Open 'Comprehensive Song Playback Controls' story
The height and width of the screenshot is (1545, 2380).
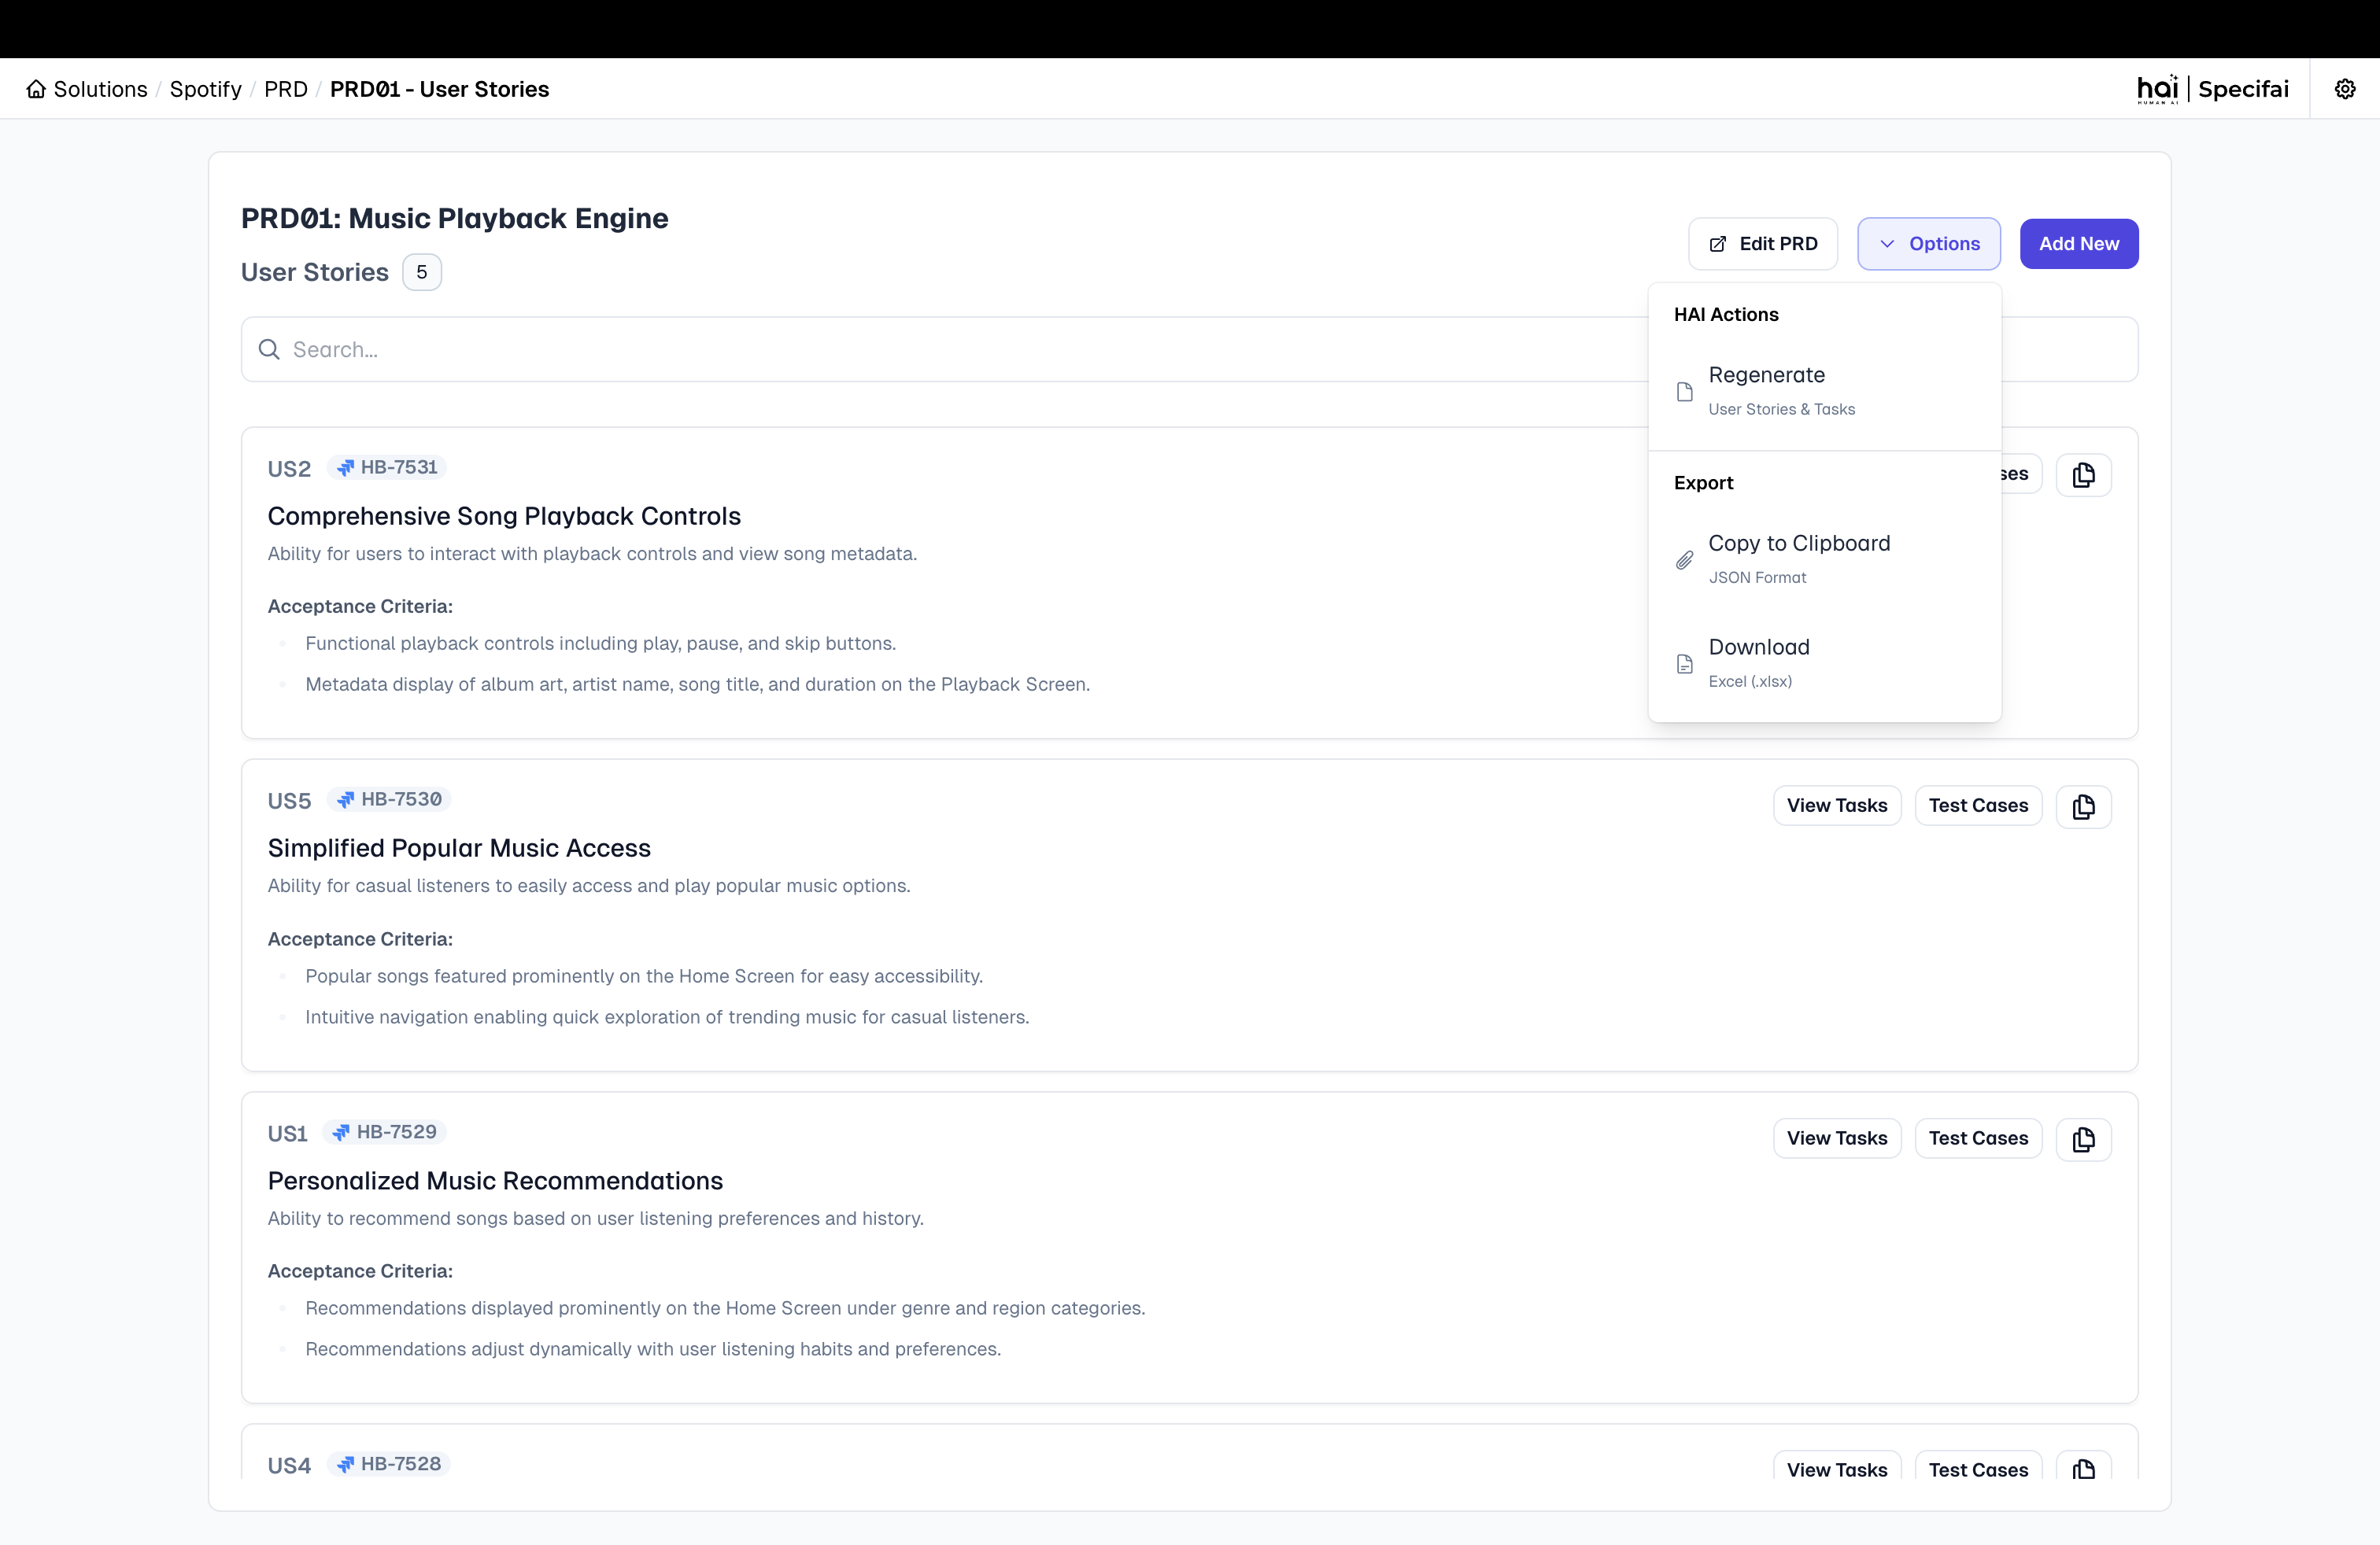[x=504, y=516]
